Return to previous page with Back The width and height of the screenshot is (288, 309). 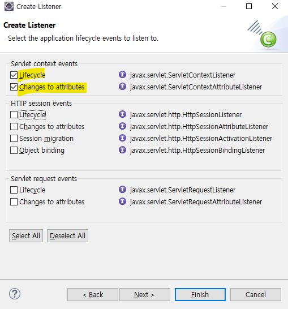pos(93,295)
